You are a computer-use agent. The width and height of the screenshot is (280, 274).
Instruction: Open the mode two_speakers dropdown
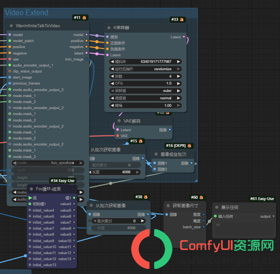tap(48, 163)
